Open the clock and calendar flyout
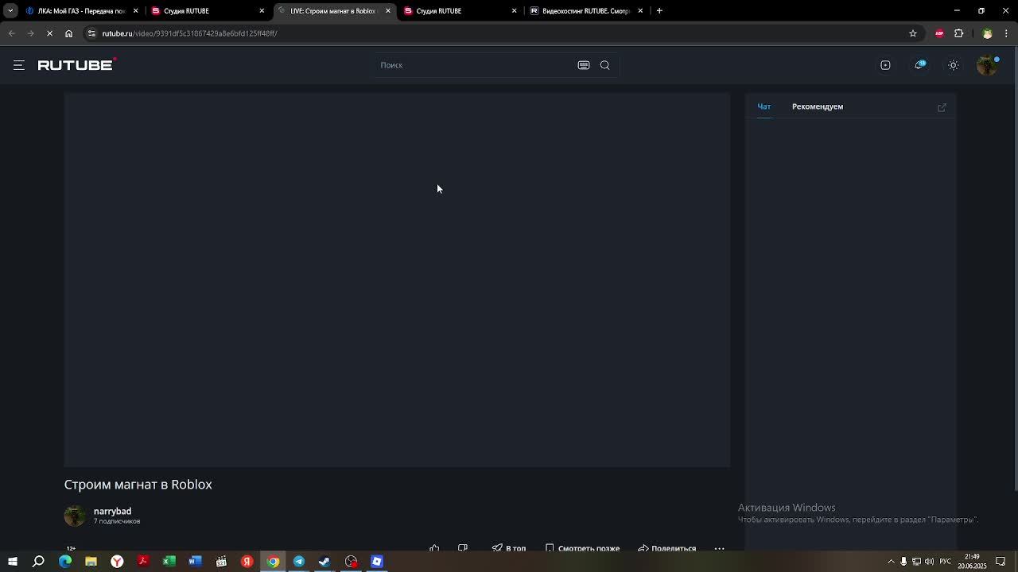Image resolution: width=1018 pixels, height=572 pixels. tap(972, 562)
